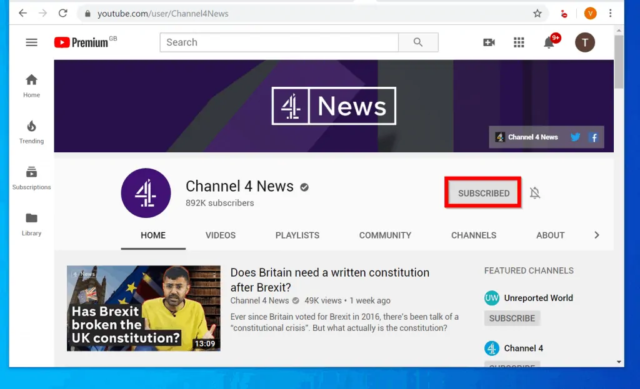The height and width of the screenshot is (389, 640).
Task: Click Channel 4 News name under video title
Action: click(259, 300)
